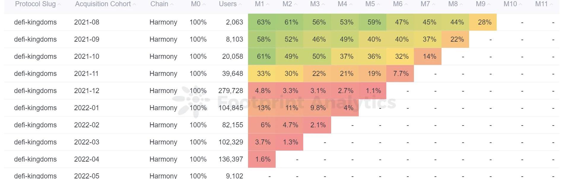Click the red 1.6% retention cell
The width and height of the screenshot is (567, 179).
coord(263,159)
